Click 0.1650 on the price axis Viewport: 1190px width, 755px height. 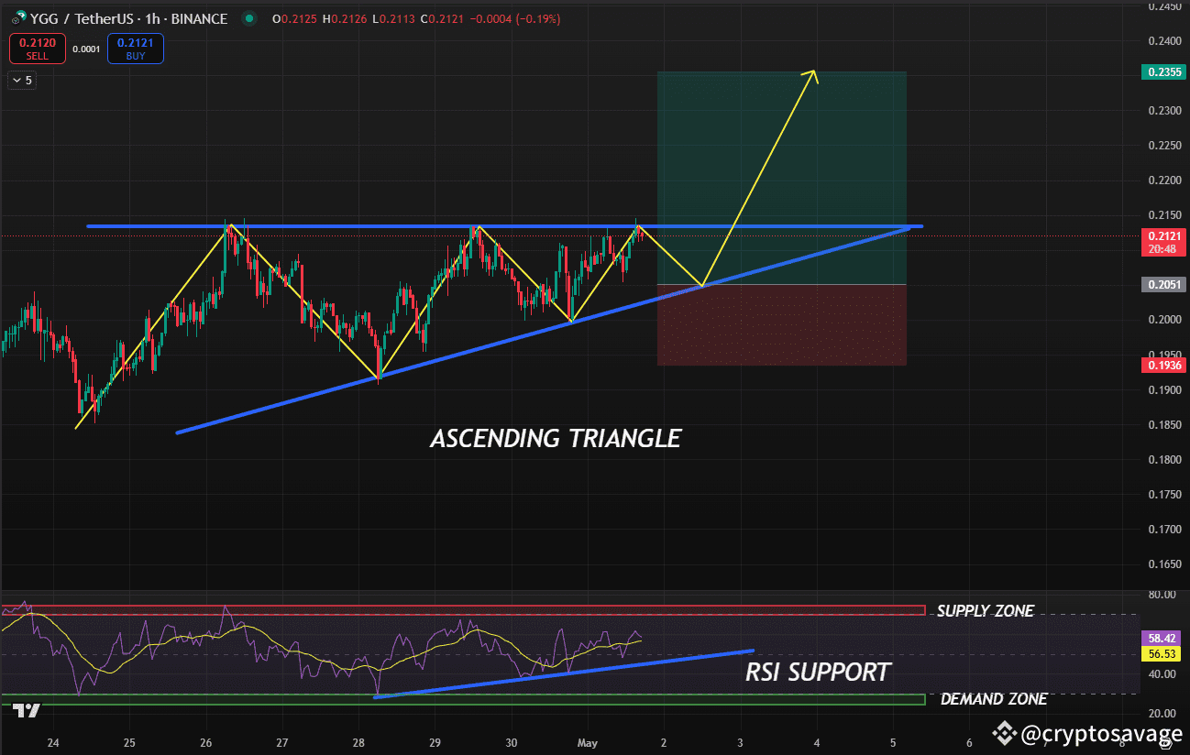pos(1162,564)
